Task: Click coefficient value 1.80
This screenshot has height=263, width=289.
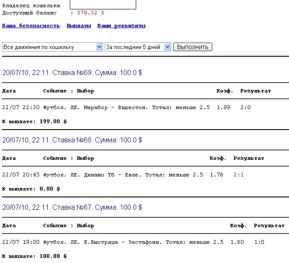Action: [237, 242]
